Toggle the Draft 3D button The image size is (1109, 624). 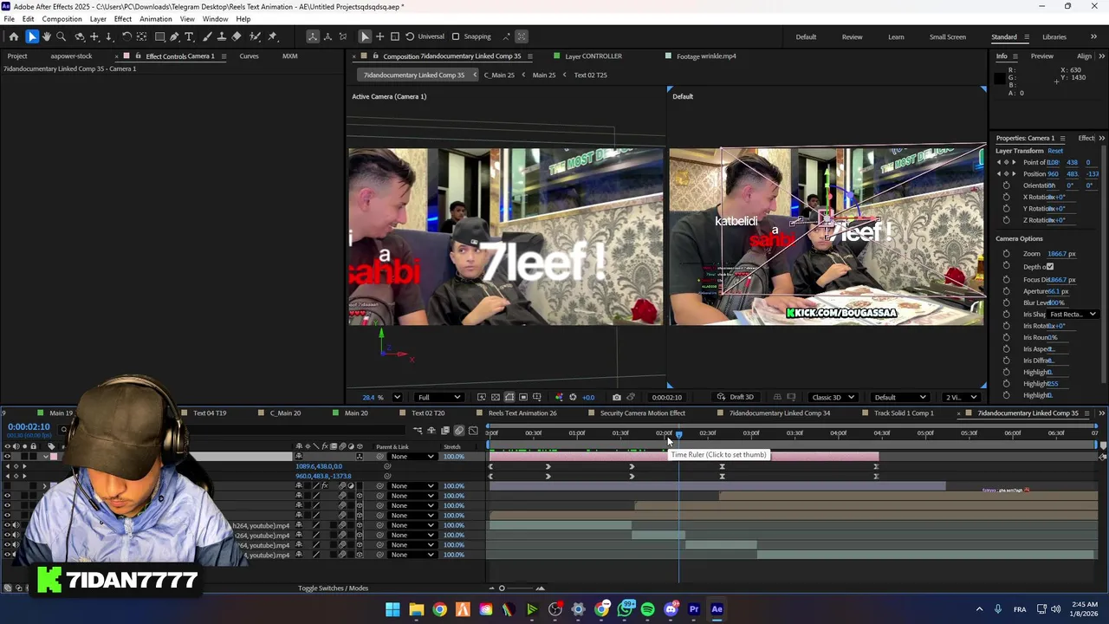click(736, 397)
